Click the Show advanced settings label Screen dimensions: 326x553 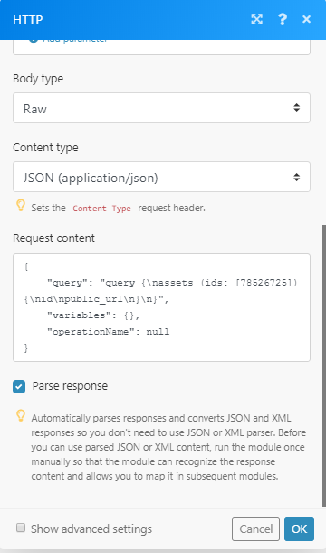91,529
